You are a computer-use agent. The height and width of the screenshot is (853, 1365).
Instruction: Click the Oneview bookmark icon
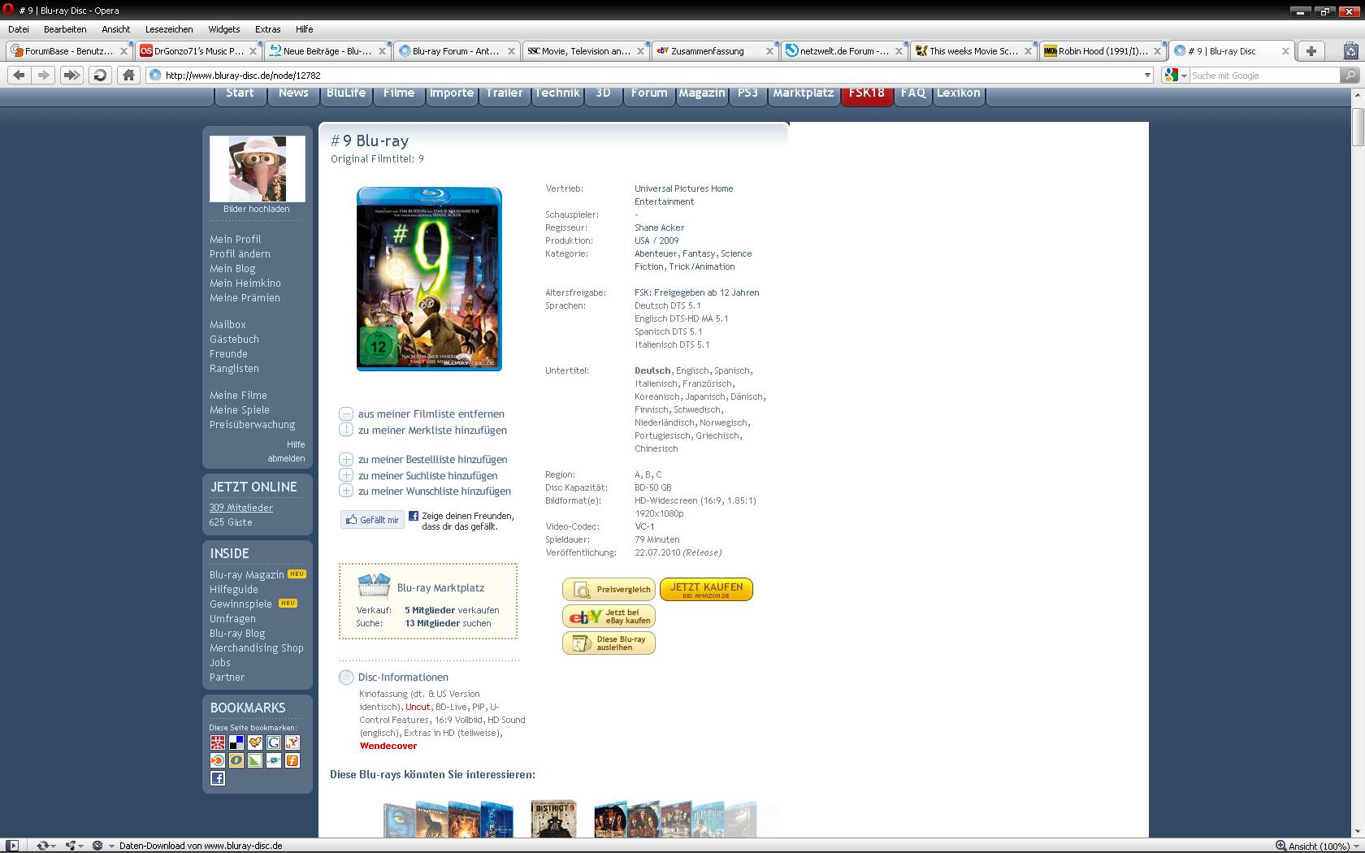236,760
